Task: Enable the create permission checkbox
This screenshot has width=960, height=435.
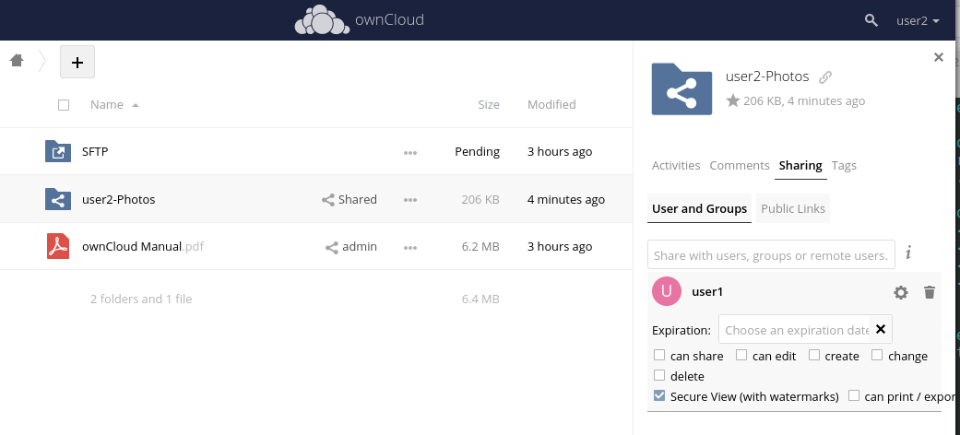Action: [x=813, y=355]
